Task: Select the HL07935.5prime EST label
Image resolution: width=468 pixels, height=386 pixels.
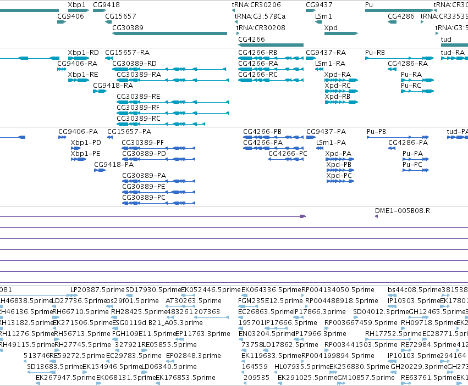Action: coord(302,367)
